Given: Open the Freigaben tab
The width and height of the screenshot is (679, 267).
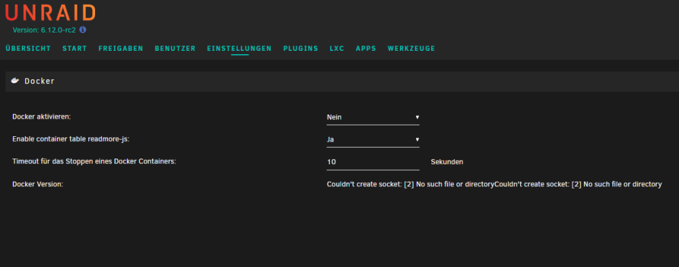Looking at the screenshot, I should point(121,48).
